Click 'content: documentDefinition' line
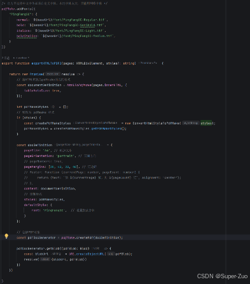 coord(50,188)
